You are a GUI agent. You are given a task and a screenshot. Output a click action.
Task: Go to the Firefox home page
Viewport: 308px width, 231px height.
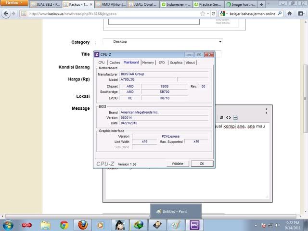click(x=290, y=13)
